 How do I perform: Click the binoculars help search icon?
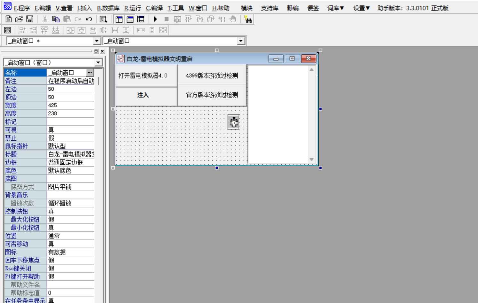pyautogui.click(x=247, y=19)
